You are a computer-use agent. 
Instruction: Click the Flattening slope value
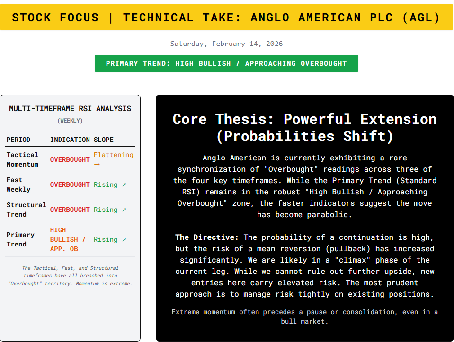coord(113,155)
